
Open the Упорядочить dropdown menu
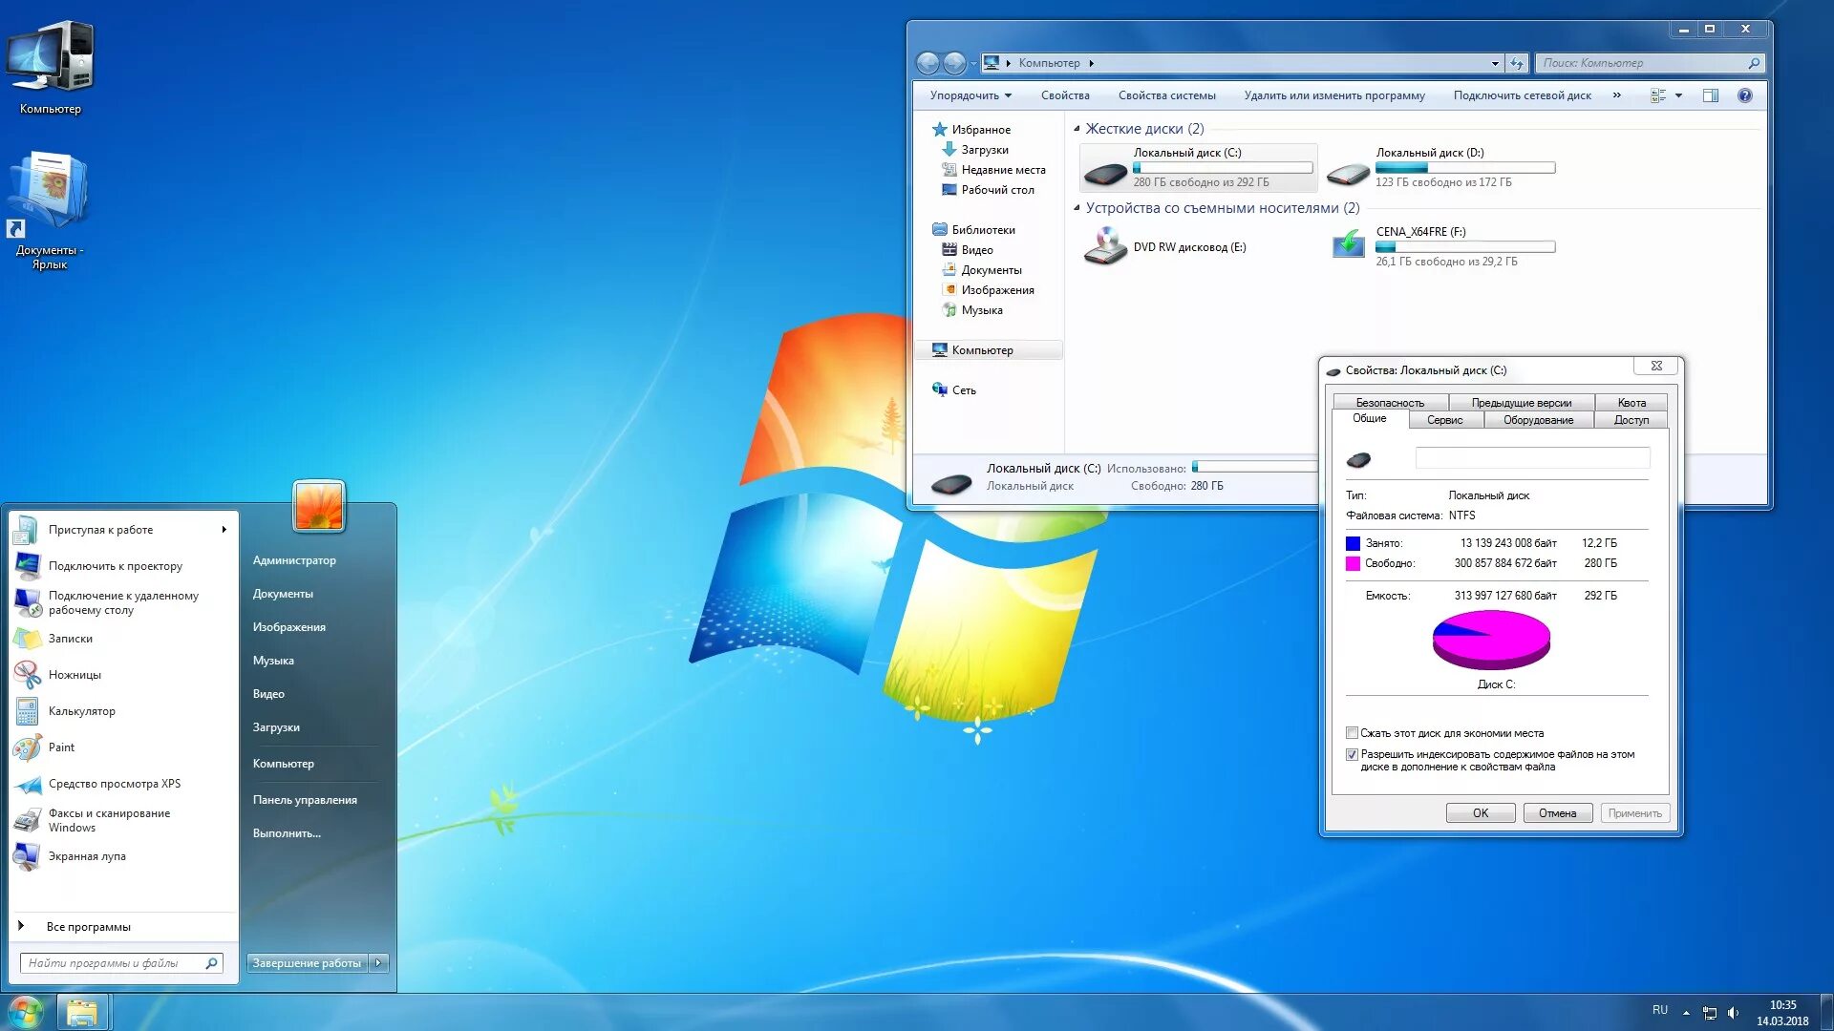(970, 95)
